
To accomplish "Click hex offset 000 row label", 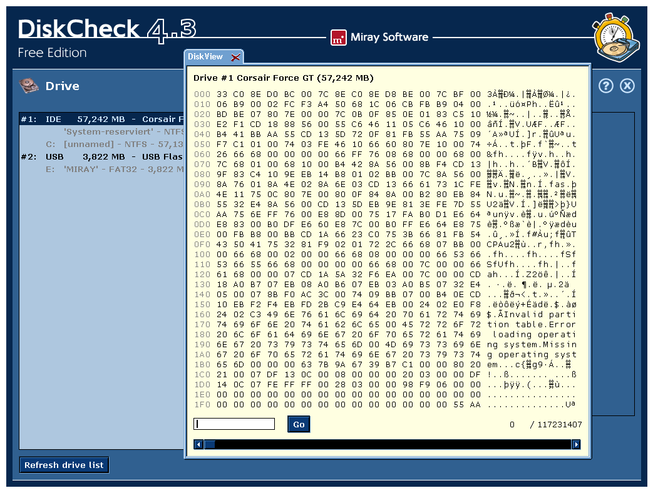I will point(202,94).
